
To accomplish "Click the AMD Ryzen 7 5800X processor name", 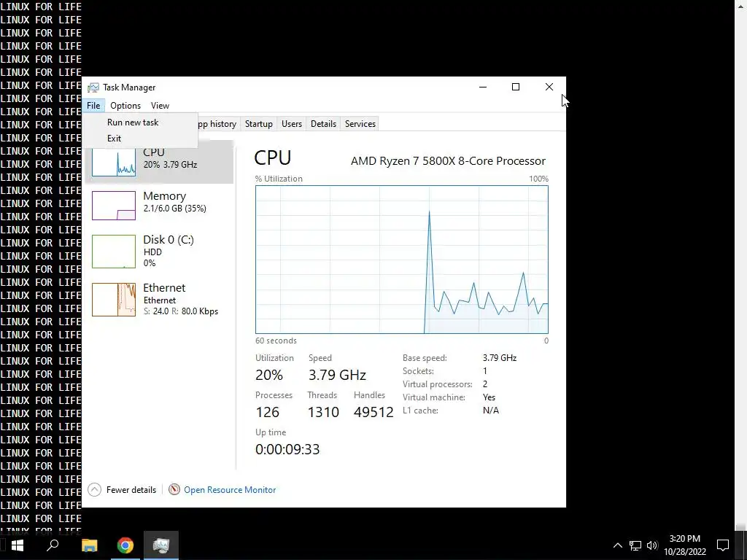I will 449,161.
